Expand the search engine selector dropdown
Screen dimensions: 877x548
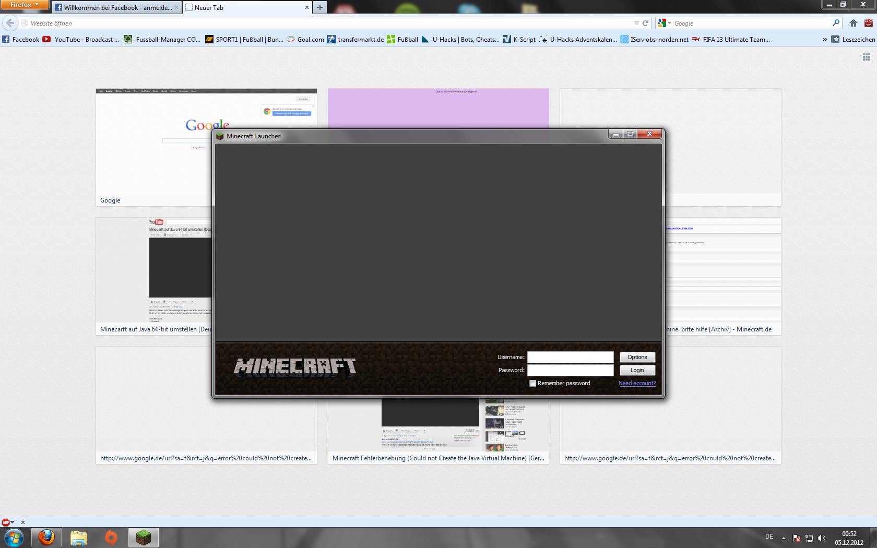tap(664, 23)
